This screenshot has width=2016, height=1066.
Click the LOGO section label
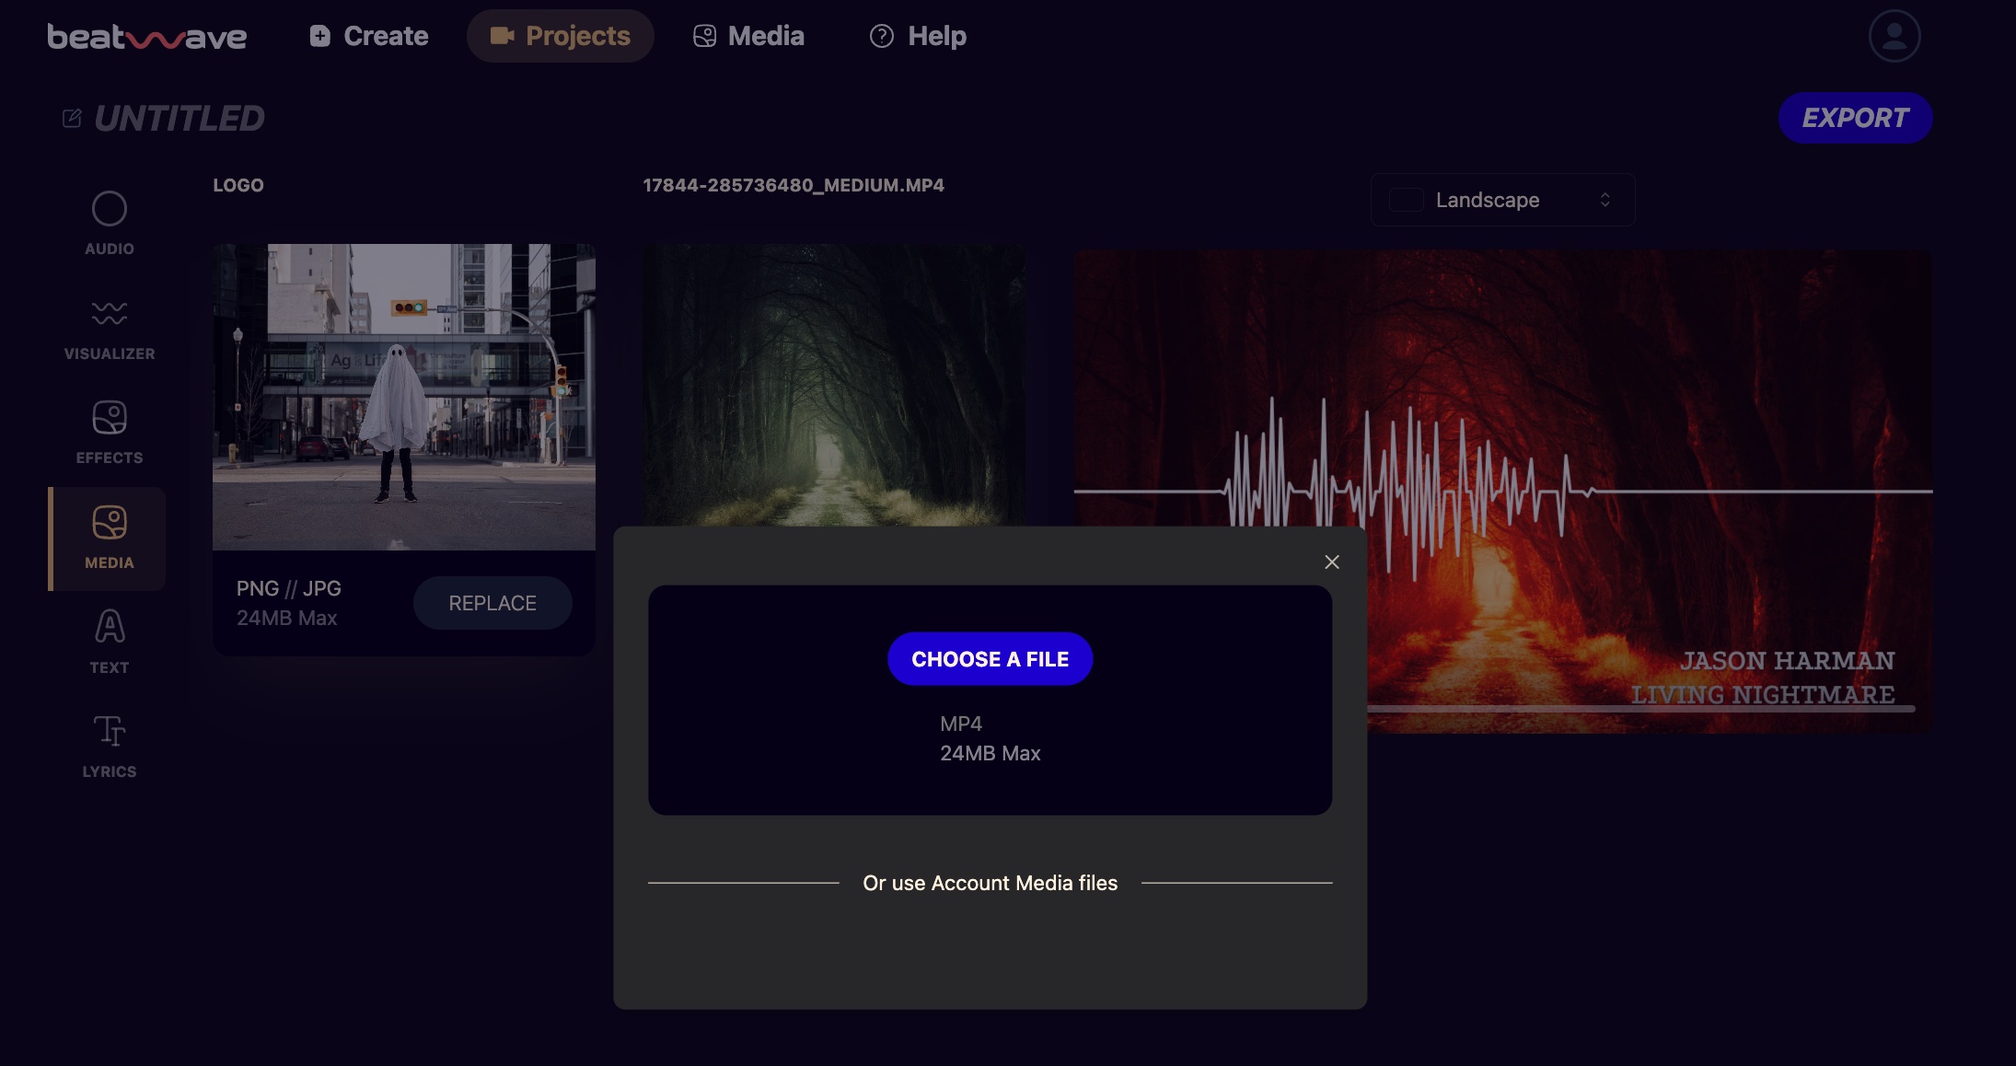(238, 185)
